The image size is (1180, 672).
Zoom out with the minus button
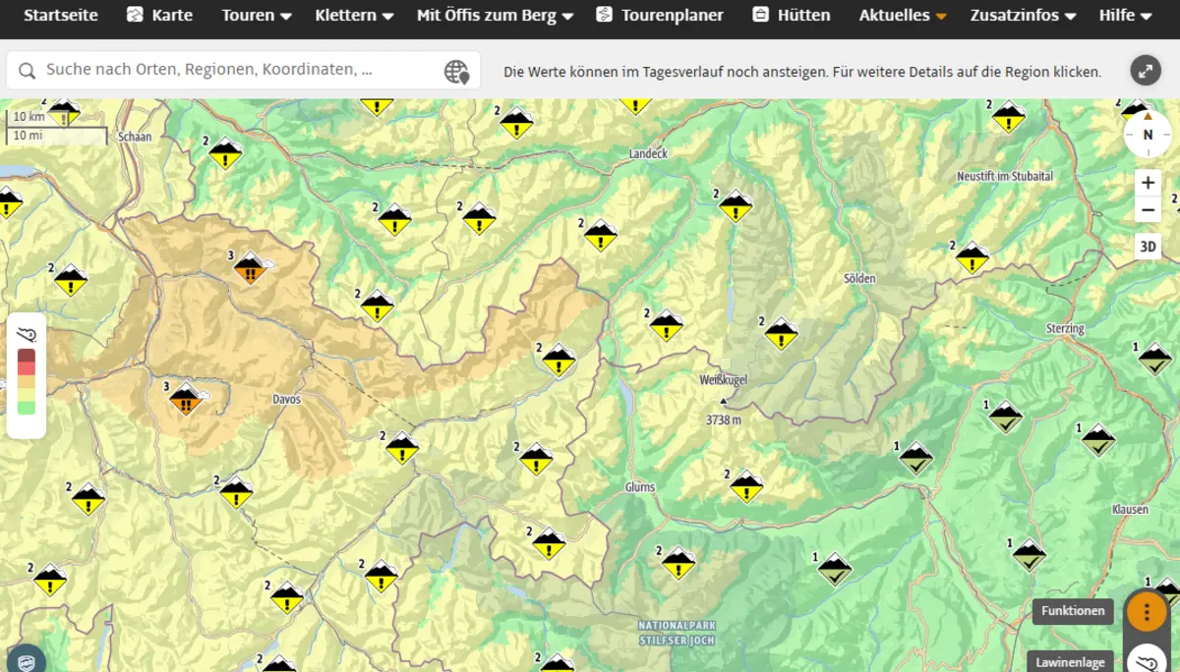click(x=1148, y=209)
